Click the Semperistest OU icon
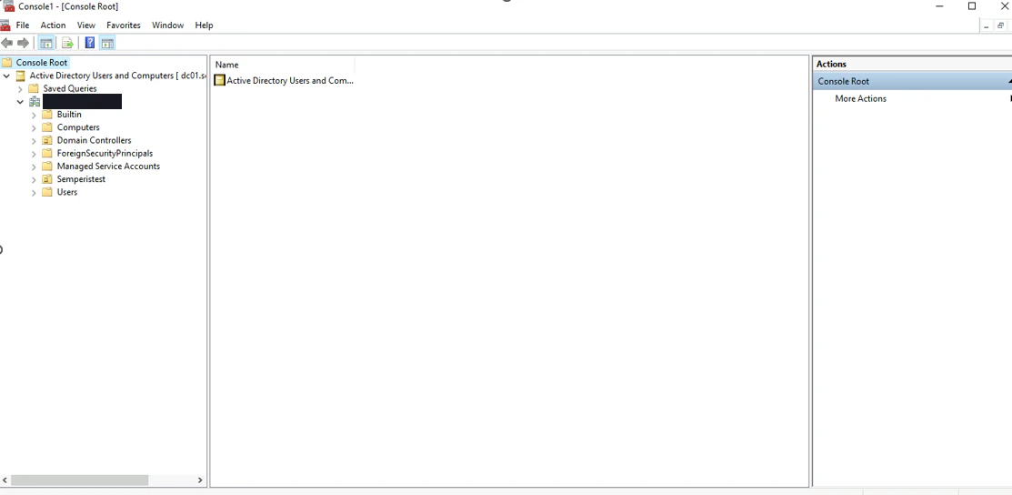This screenshot has width=1012, height=495. (x=47, y=179)
